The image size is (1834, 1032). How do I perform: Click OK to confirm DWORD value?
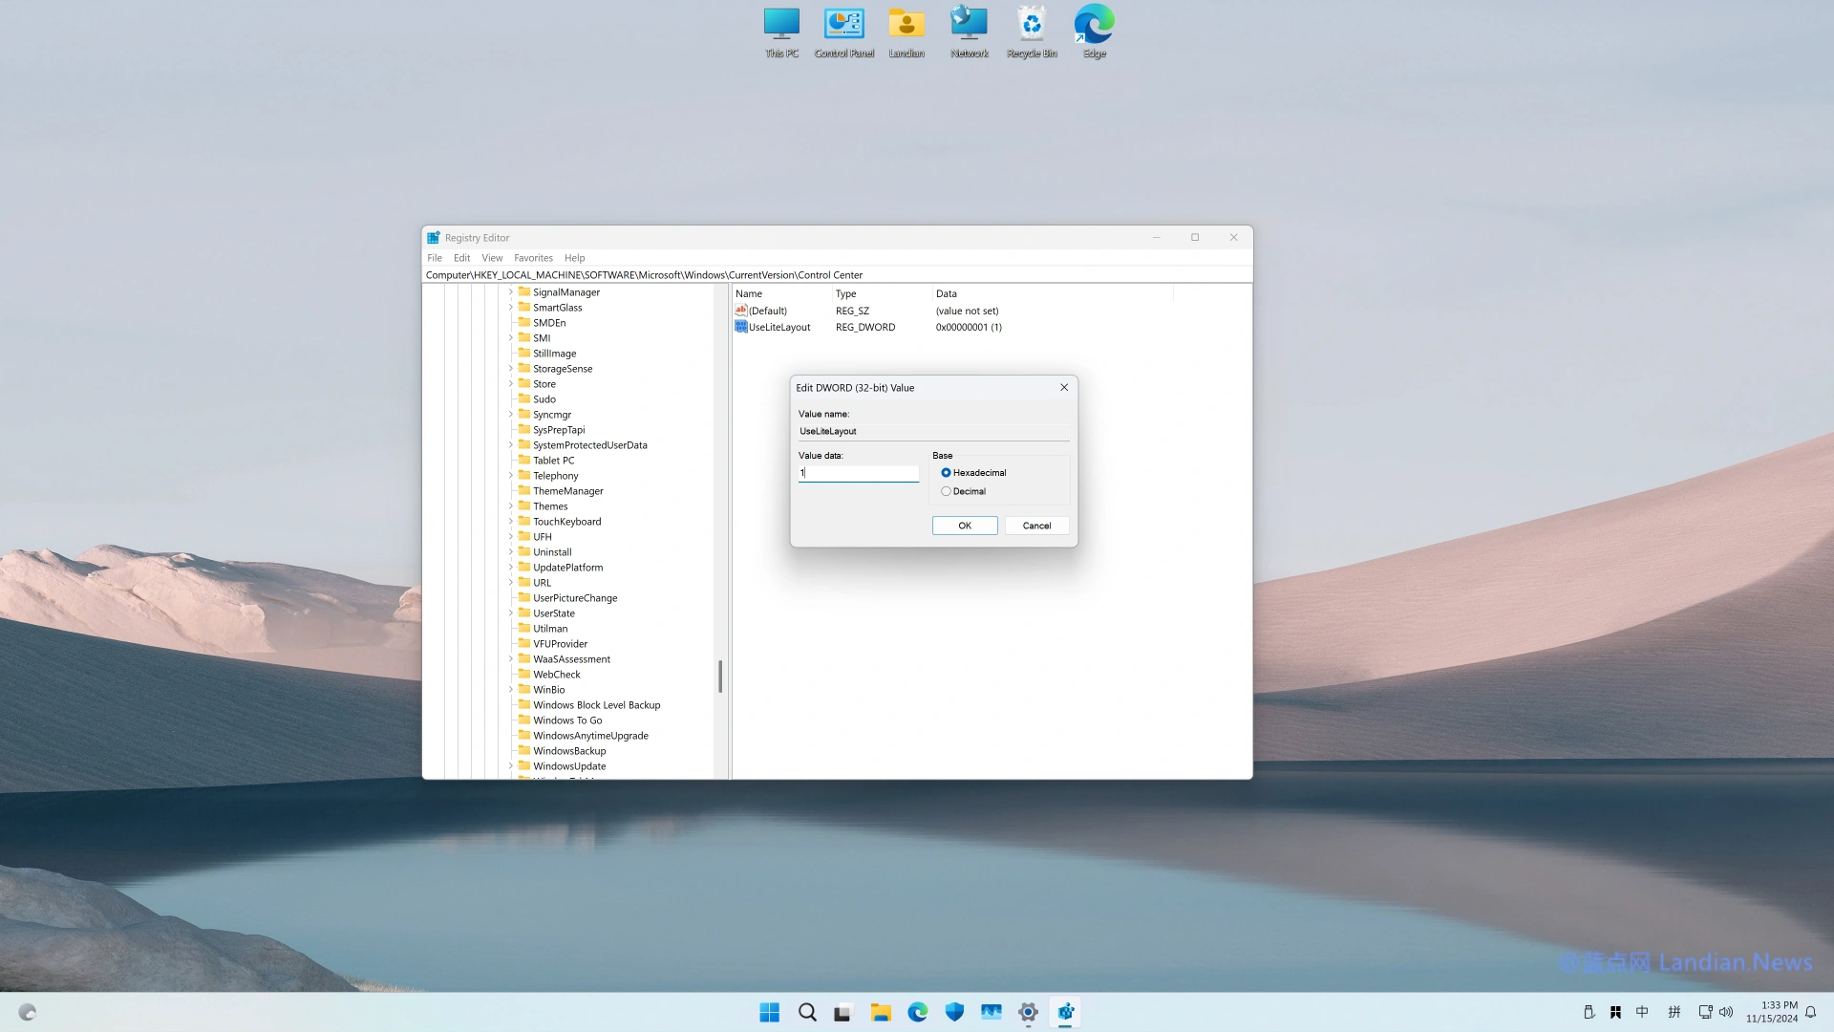(x=965, y=526)
